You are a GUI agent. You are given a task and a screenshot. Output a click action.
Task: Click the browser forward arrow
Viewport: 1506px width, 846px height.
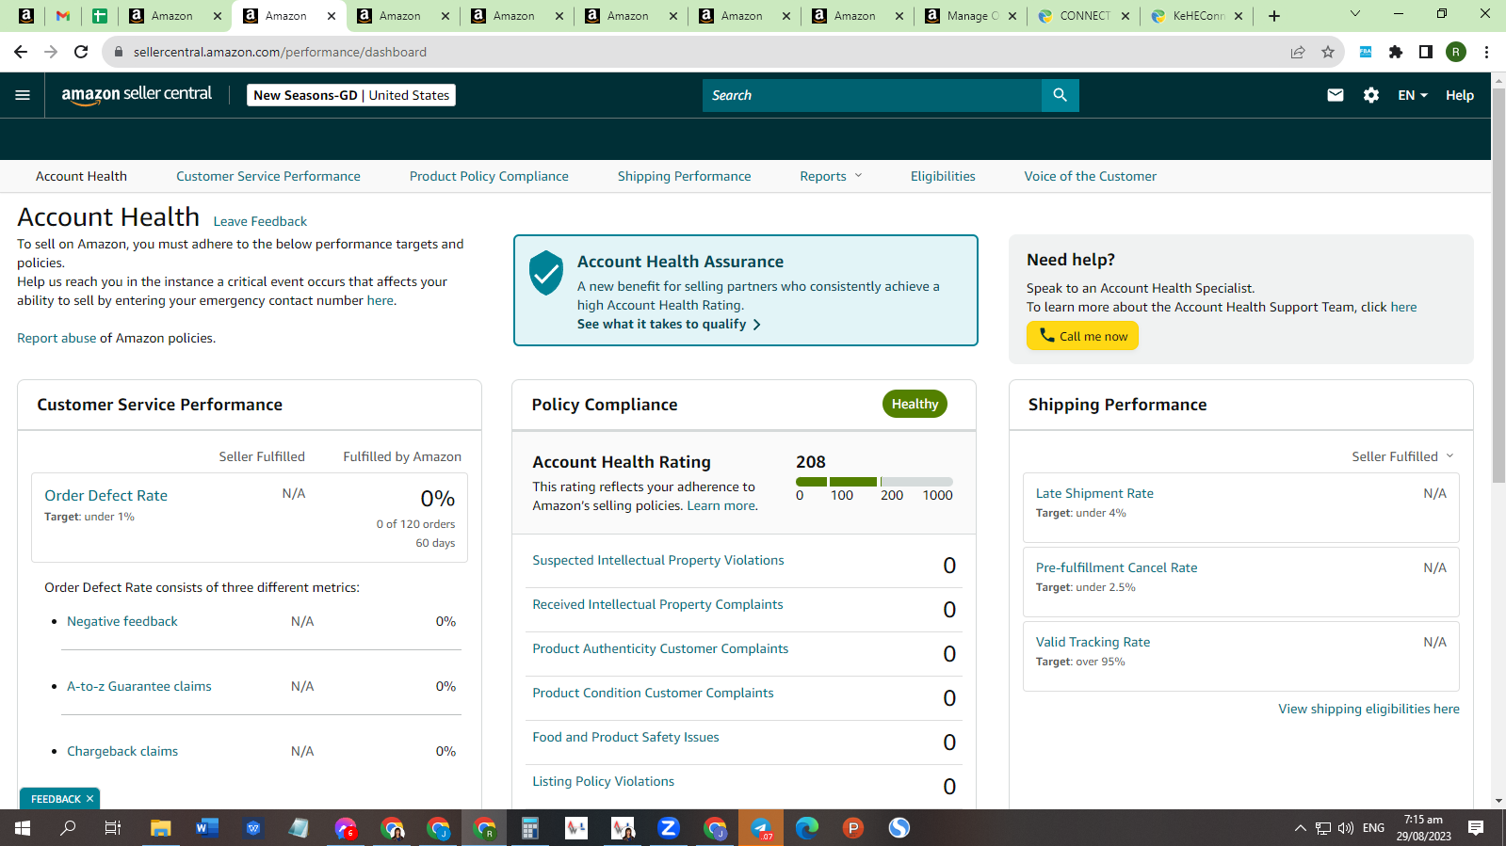pyautogui.click(x=51, y=52)
